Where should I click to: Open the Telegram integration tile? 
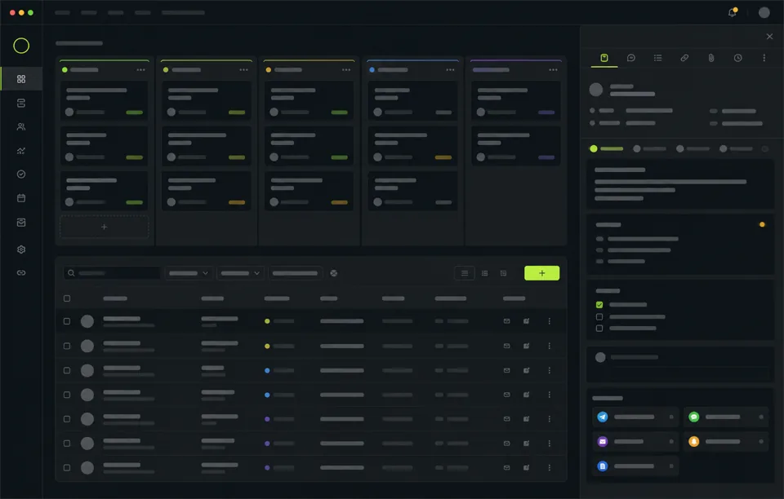[x=635, y=417]
